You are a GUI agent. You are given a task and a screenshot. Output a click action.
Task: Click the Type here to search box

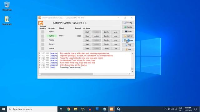tap(32, 109)
